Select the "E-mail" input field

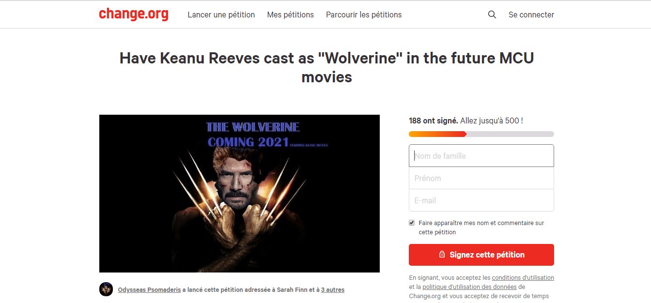click(x=481, y=200)
